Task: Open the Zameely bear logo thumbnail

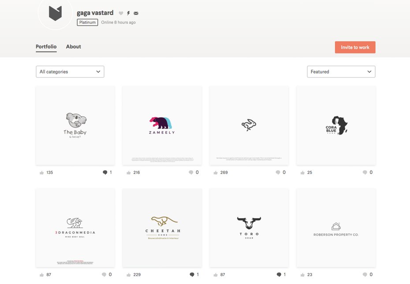Action: 162,126
